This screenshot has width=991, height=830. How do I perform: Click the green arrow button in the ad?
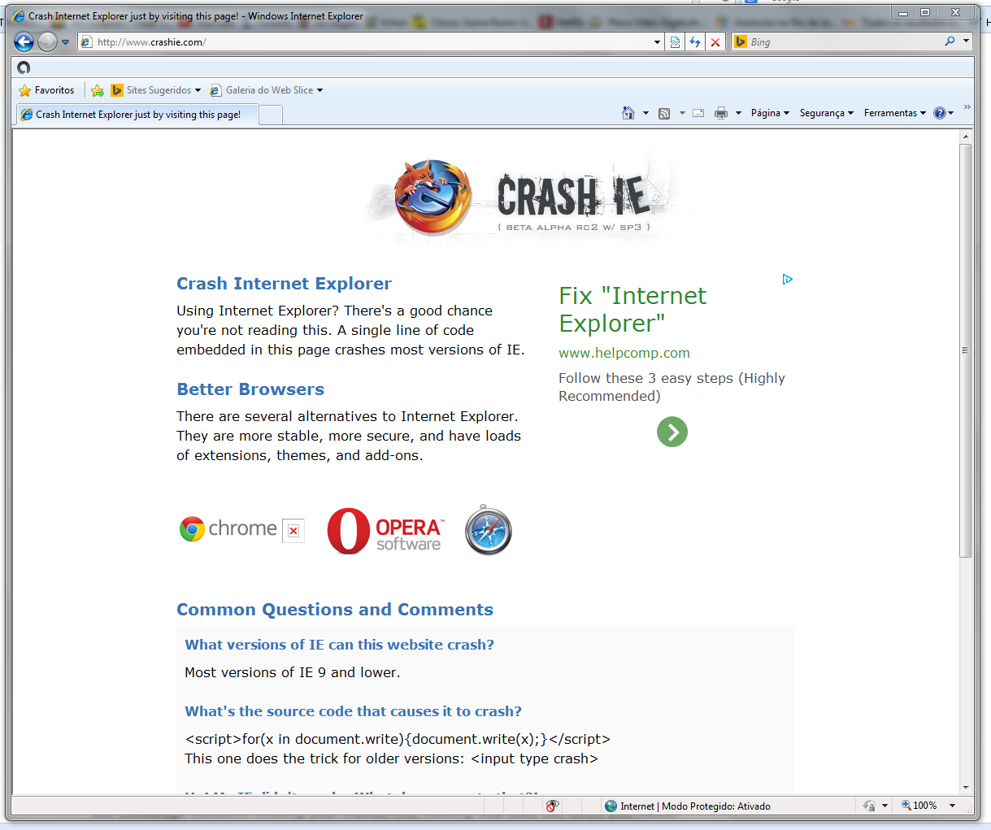(x=672, y=432)
